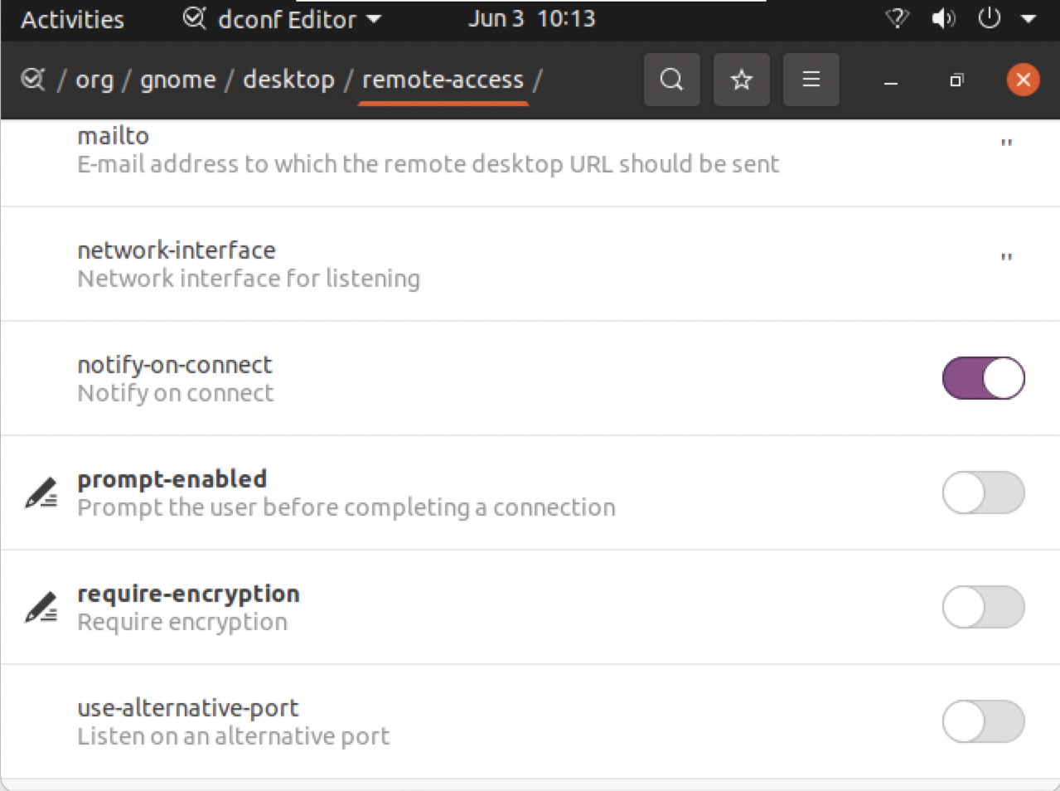This screenshot has height=791, width=1060.
Task: Open the hamburger actions menu
Action: pyautogui.click(x=811, y=80)
